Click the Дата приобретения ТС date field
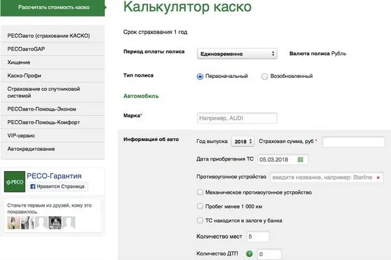This screenshot has height=260, width=391. [283, 159]
